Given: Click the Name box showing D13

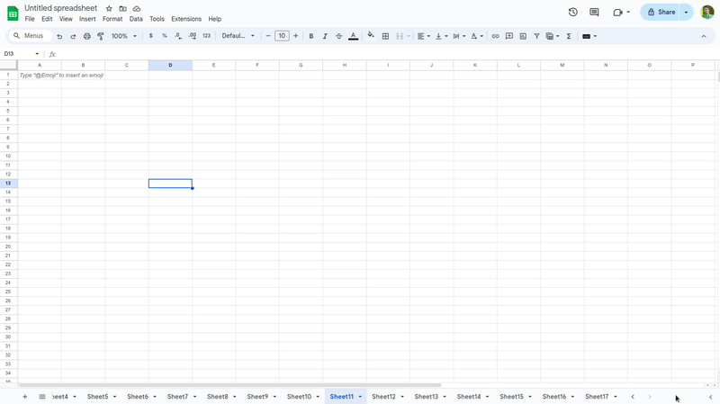Looking at the screenshot, I should [22, 54].
